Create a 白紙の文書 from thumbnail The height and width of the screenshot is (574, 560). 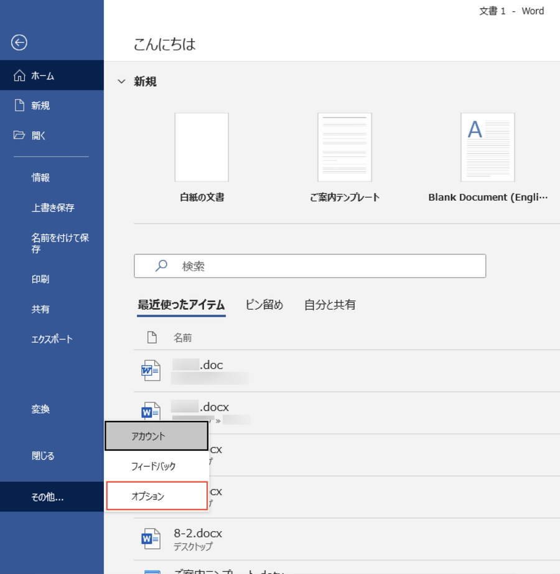(x=202, y=147)
